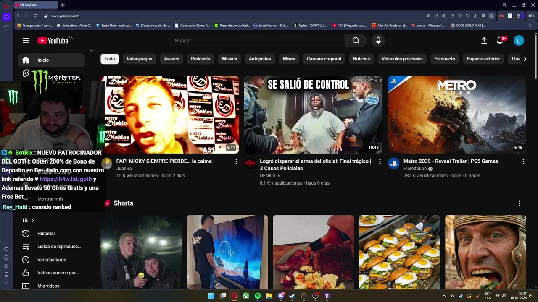
Task: Open the upload/create video icon
Action: click(484, 41)
